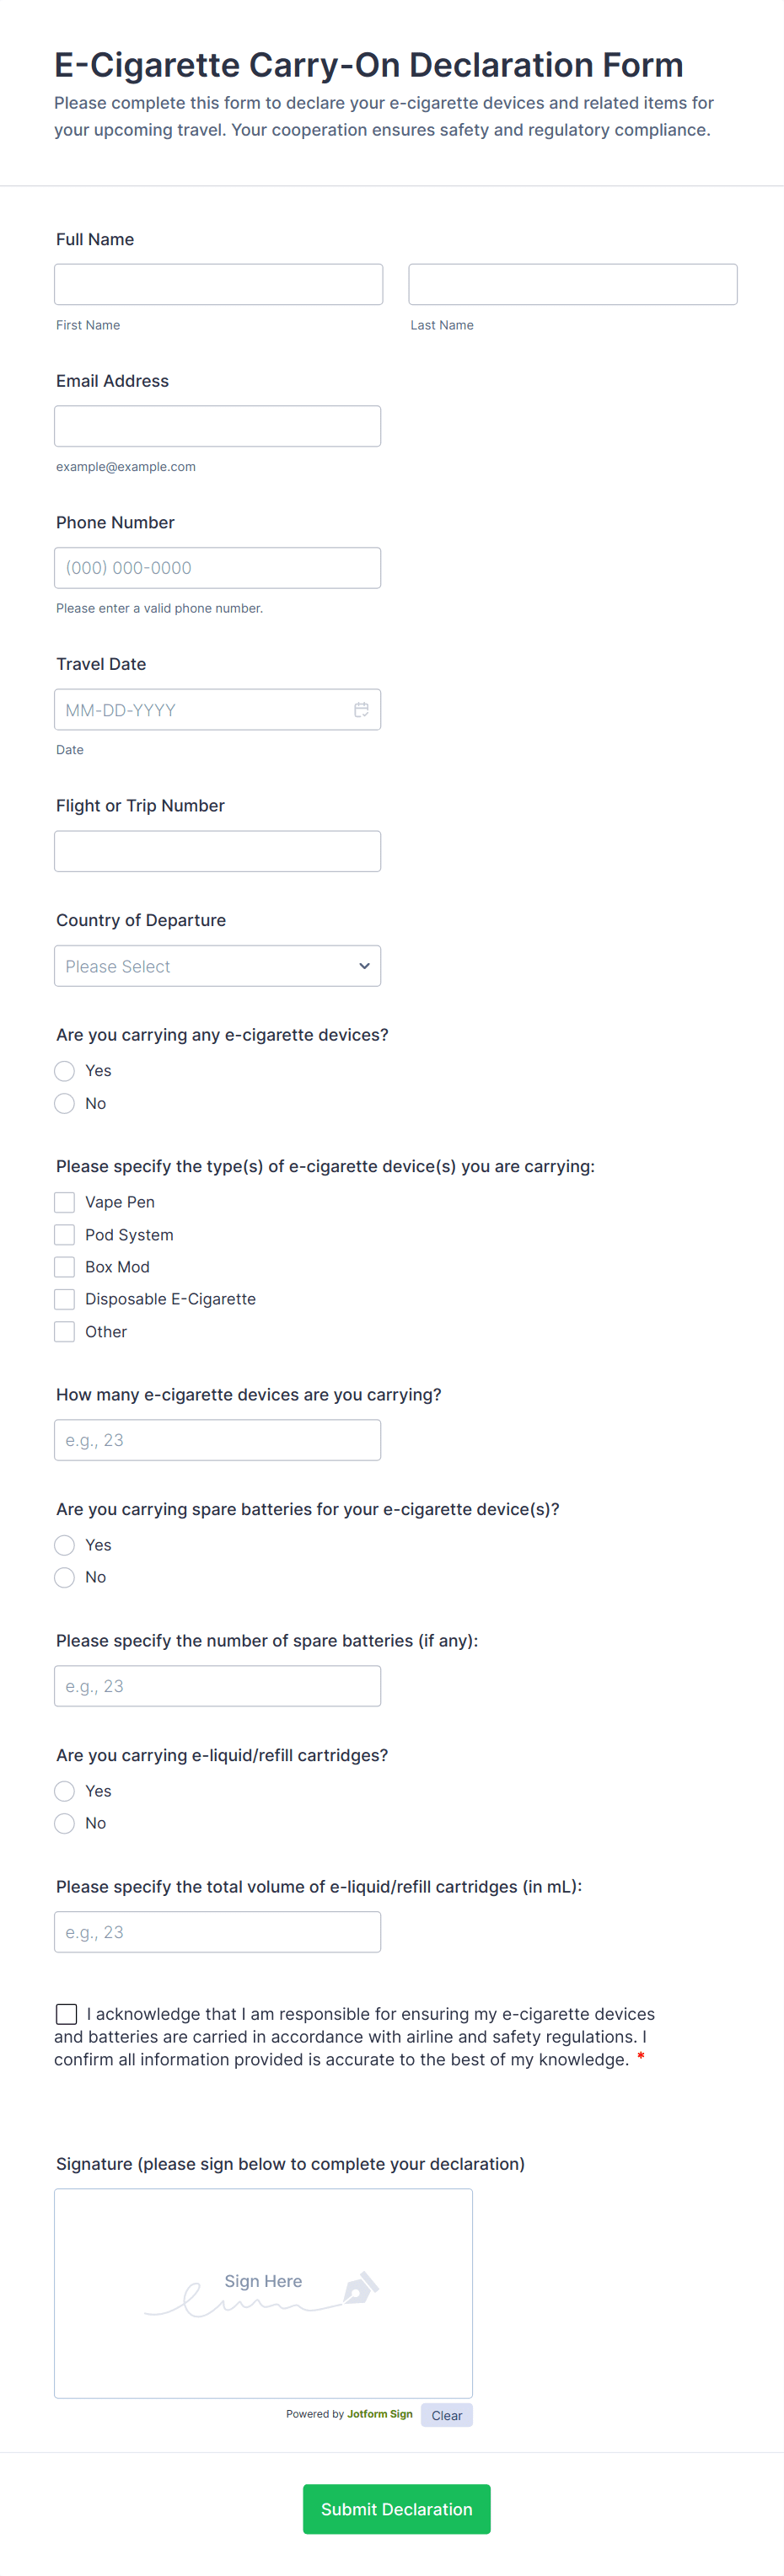Click the Flight or Trip Number field
Image resolution: width=784 pixels, height=2576 pixels.
click(217, 851)
